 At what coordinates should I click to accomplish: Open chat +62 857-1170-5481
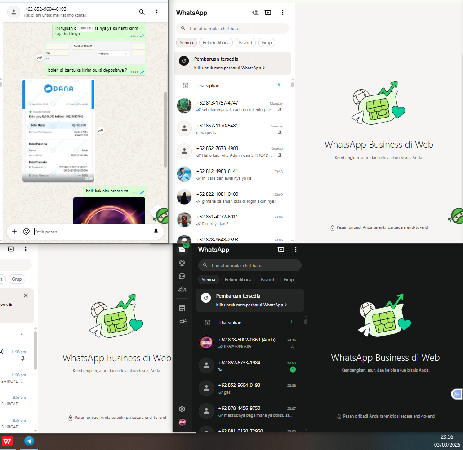[x=232, y=129]
